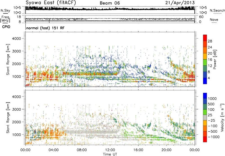225x156 pixels.
Task: Click the "normal (fast) 151 RF" mode text
Action: tap(45, 28)
